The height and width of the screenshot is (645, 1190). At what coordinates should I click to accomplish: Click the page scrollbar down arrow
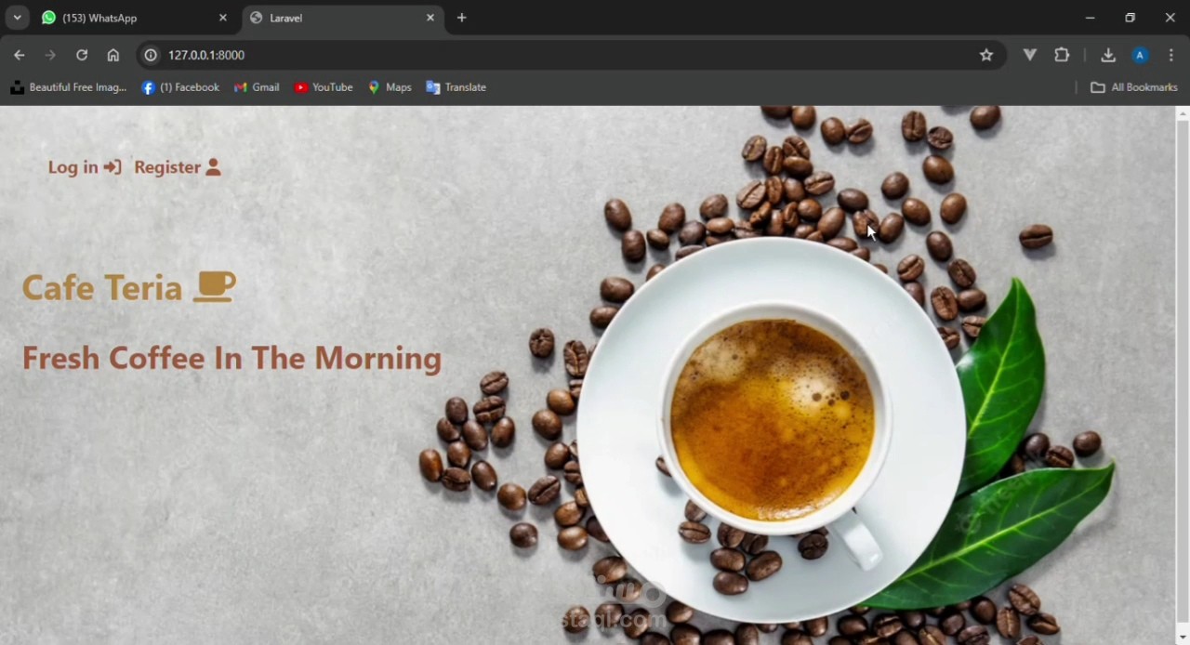[x=1183, y=637]
